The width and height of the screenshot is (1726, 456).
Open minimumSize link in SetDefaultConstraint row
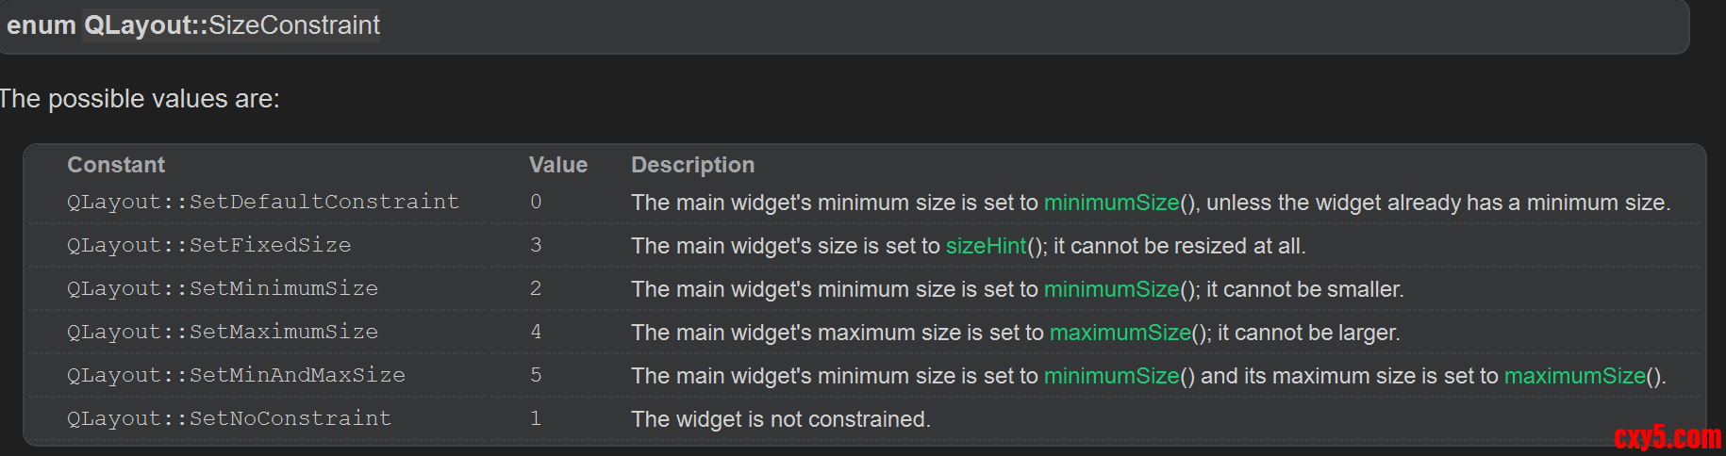1111,203
